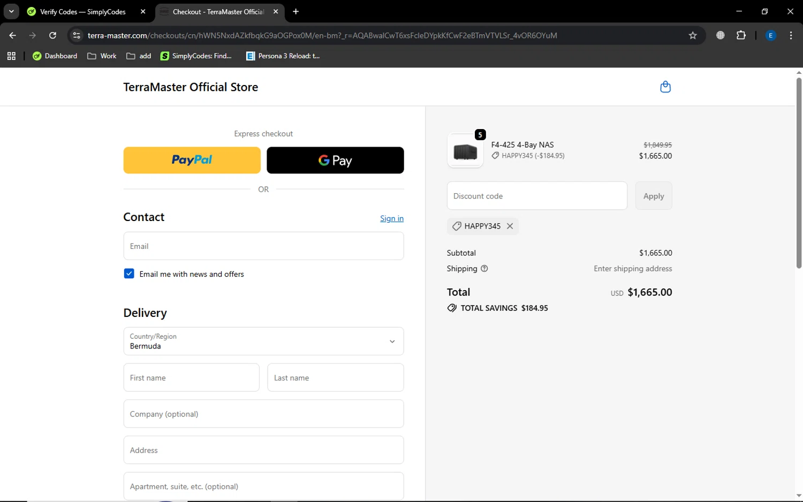Click the page vertical scrollbar
The height and width of the screenshot is (502, 803).
point(799,173)
